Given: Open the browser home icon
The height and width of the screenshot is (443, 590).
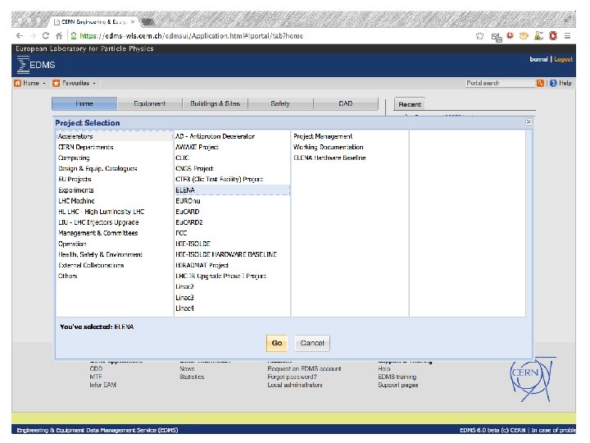Looking at the screenshot, I should [59, 36].
